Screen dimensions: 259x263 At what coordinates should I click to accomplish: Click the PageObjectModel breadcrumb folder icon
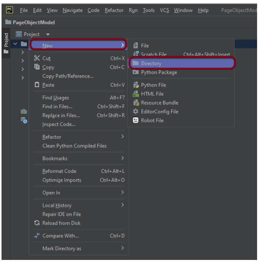pos(8,22)
